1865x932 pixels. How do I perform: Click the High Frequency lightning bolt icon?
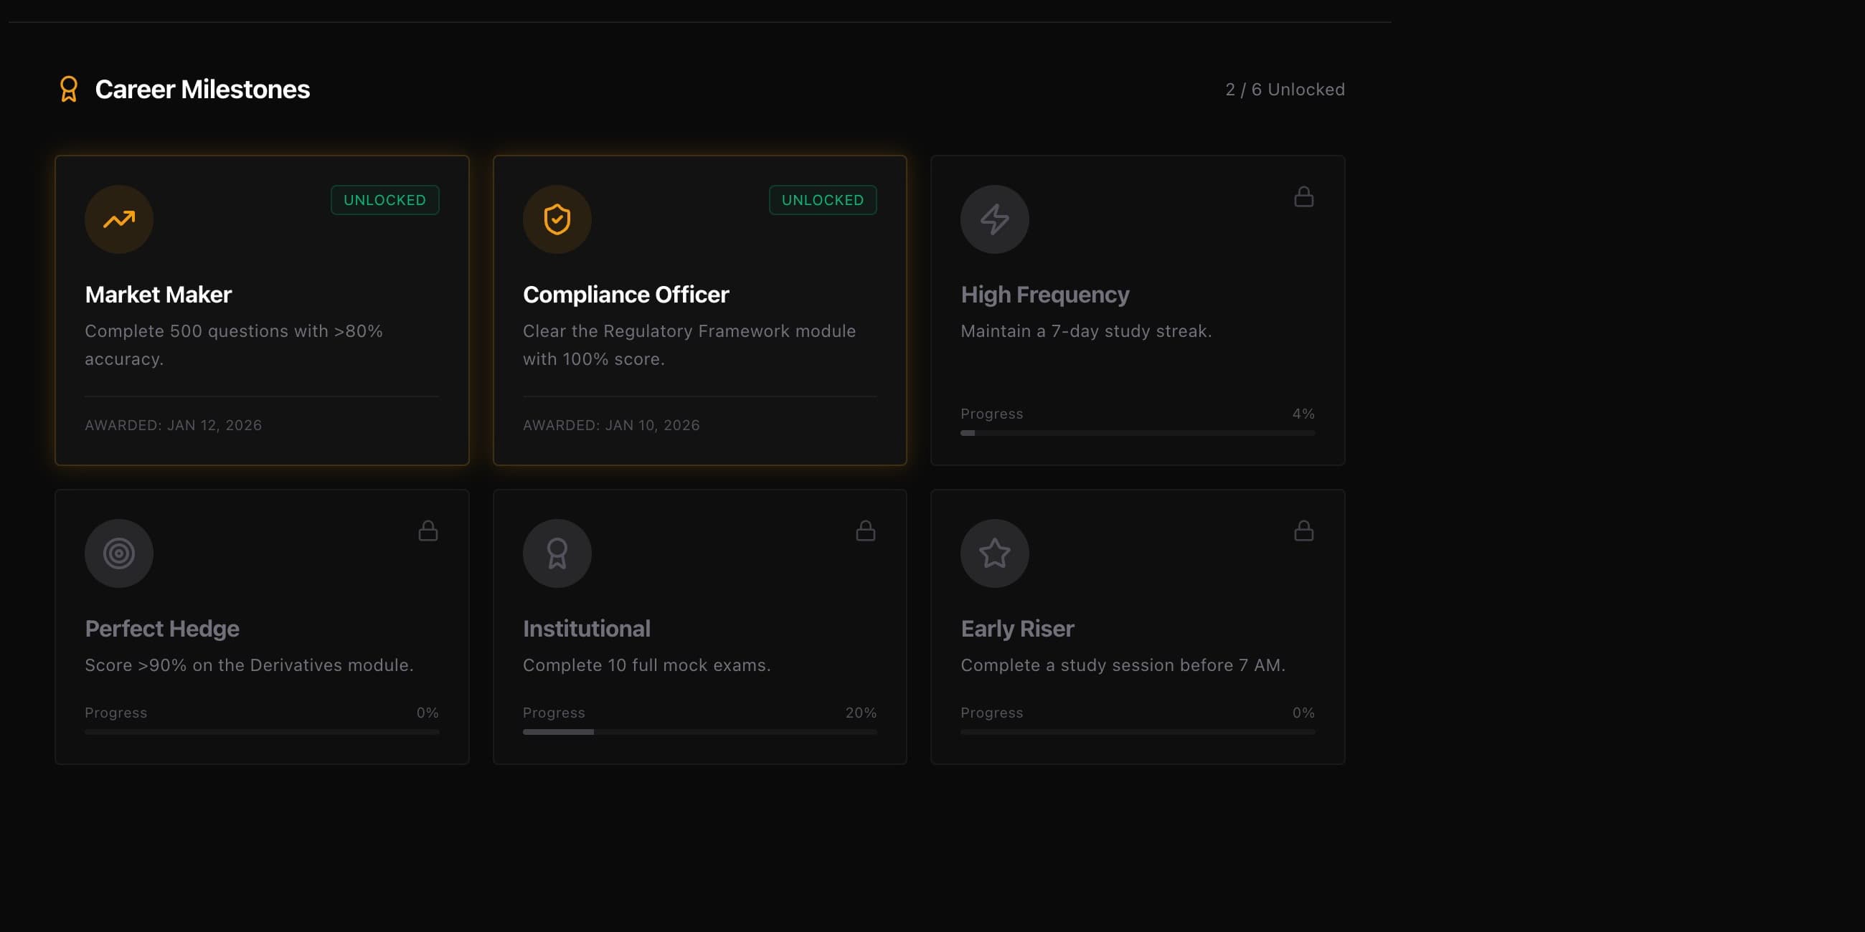[x=995, y=219]
